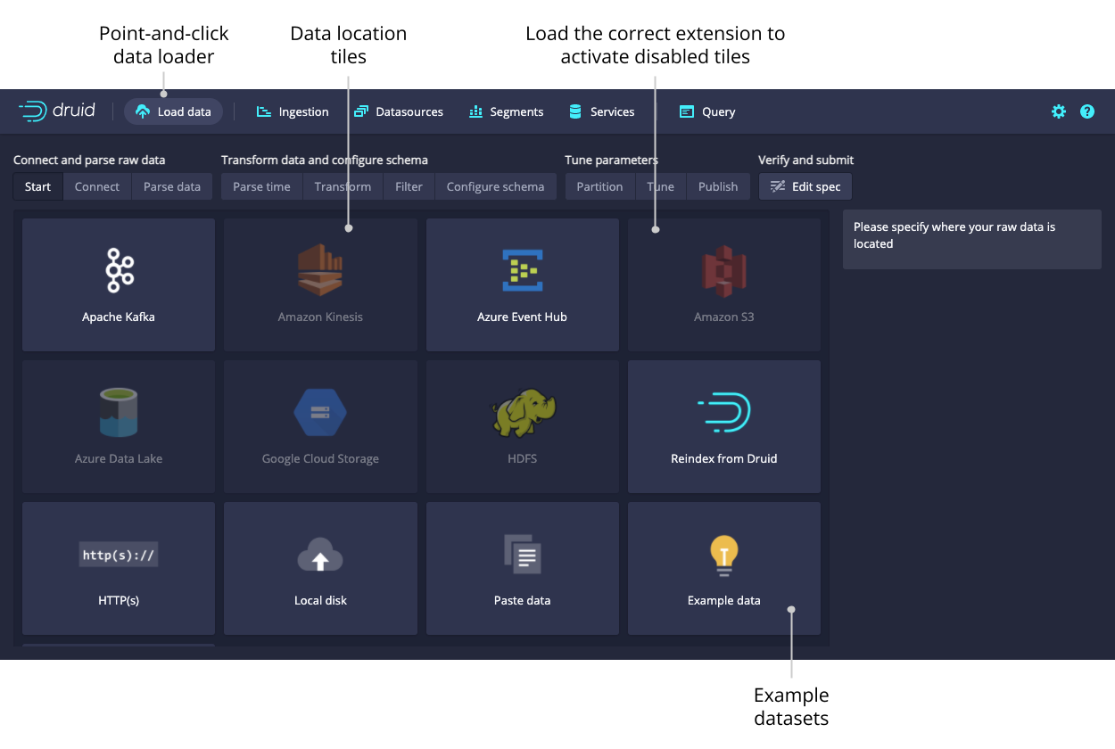1115x749 pixels.
Task: Click the Load data button
Action: (174, 111)
